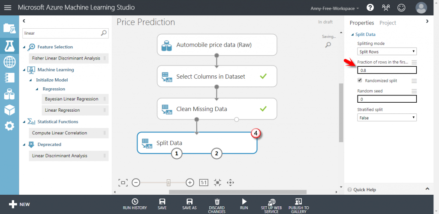Collapse the Statistical Functions category
This screenshot has height=214, width=439.
click(24, 122)
